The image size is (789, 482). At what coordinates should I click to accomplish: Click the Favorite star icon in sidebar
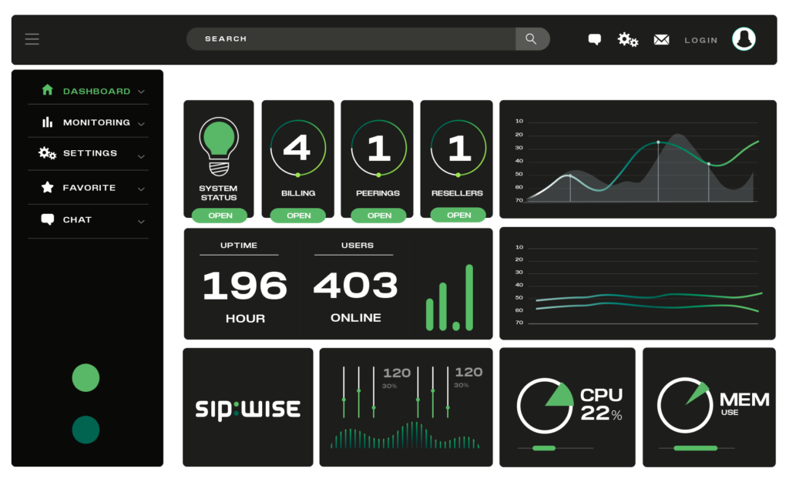47,187
